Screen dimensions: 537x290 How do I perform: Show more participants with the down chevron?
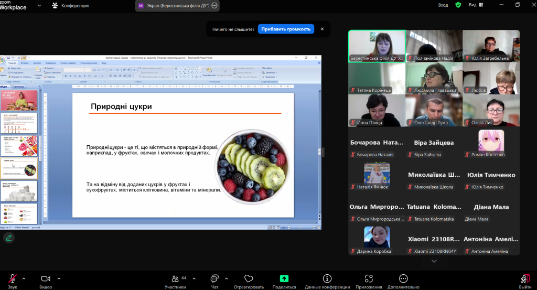[x=434, y=261]
